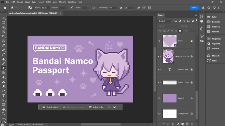Select the Rectangle shape tool
The image size is (225, 126).
tap(3, 105)
